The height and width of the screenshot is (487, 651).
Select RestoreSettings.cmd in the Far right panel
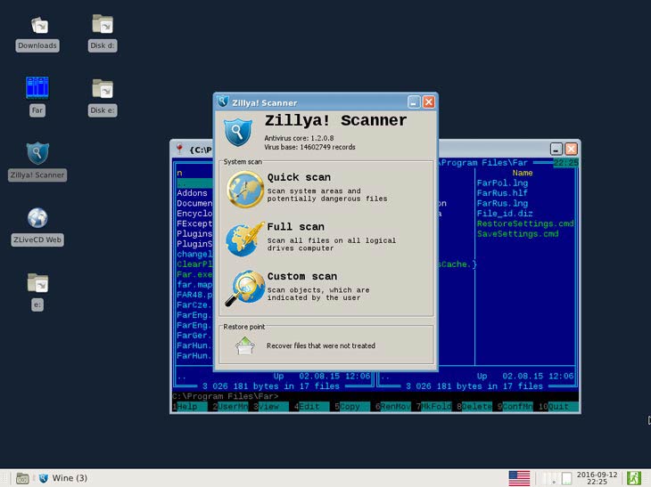coord(524,223)
